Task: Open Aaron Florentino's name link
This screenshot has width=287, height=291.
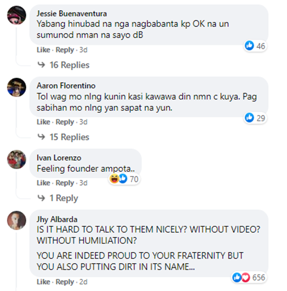Action: (66, 86)
